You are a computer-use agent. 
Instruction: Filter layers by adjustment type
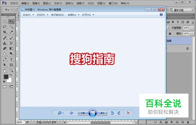pos(173,22)
